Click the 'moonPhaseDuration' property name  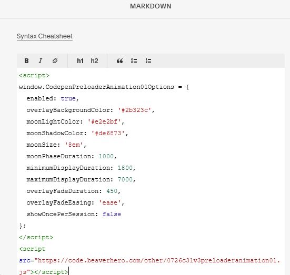(x=58, y=156)
